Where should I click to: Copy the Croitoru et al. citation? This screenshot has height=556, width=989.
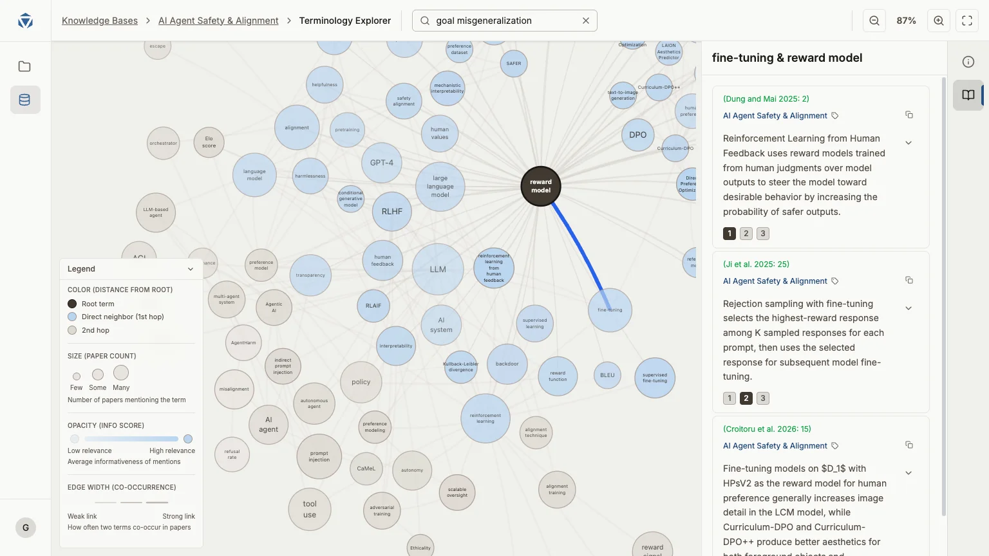[909, 445]
